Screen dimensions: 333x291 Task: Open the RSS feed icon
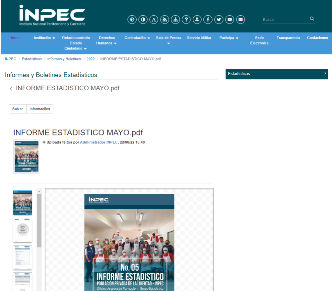[165, 20]
